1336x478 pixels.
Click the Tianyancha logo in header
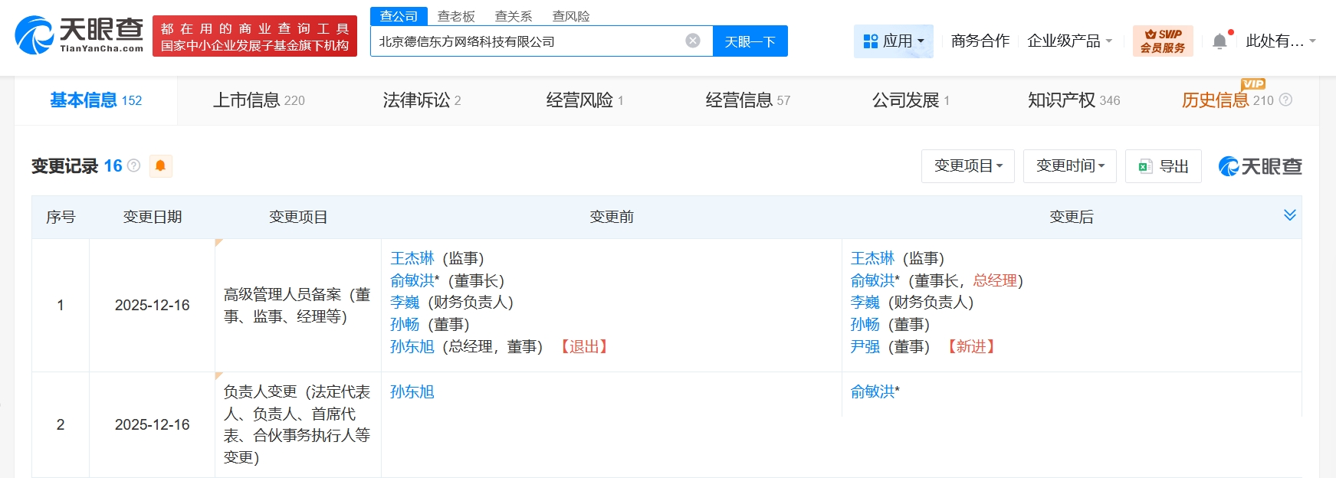[79, 35]
